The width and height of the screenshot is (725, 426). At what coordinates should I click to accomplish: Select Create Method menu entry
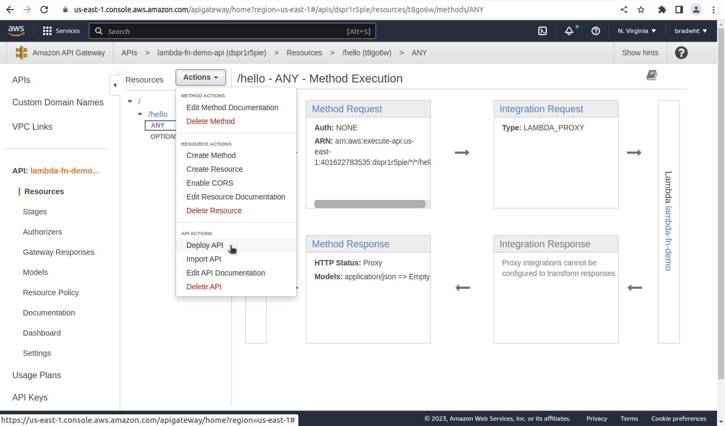tap(211, 155)
